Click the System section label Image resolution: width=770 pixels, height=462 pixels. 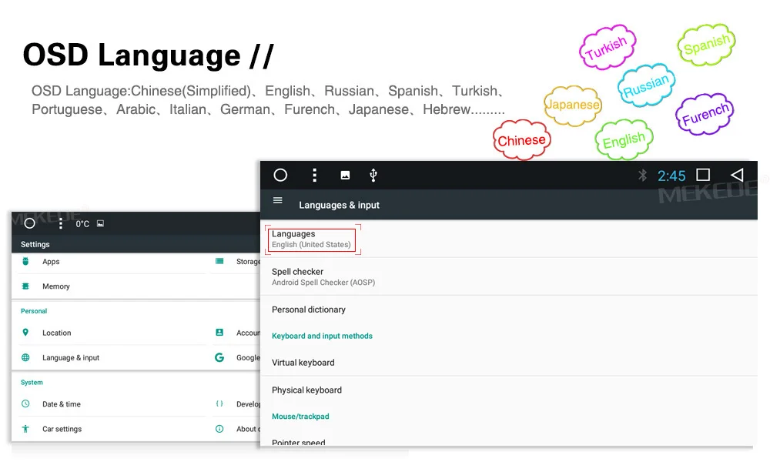click(x=32, y=382)
